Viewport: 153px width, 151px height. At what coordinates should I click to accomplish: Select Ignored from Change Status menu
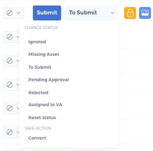[37, 42]
